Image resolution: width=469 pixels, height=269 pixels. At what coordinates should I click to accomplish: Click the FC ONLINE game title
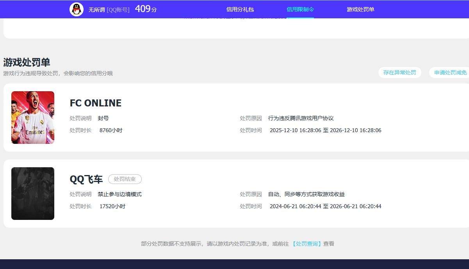click(x=96, y=103)
